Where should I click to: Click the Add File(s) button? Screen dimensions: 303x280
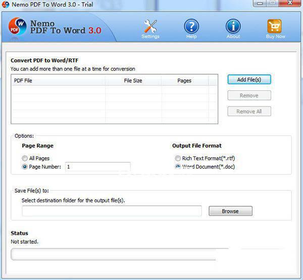point(249,79)
